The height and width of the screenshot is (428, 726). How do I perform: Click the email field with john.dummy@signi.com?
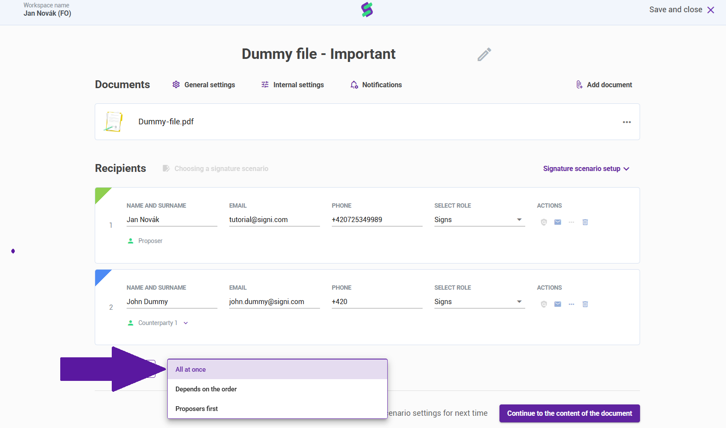pos(275,301)
